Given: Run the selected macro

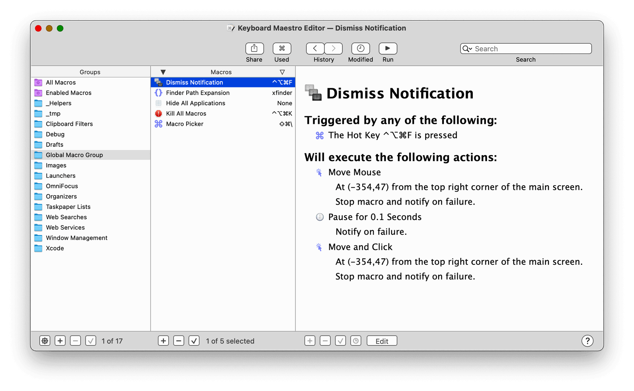Looking at the screenshot, I should coord(388,48).
